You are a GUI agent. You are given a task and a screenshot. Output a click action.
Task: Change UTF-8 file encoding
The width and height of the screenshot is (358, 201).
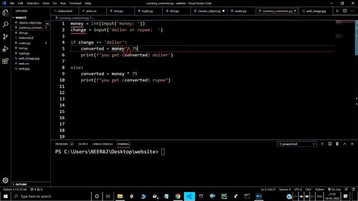coord(298,189)
